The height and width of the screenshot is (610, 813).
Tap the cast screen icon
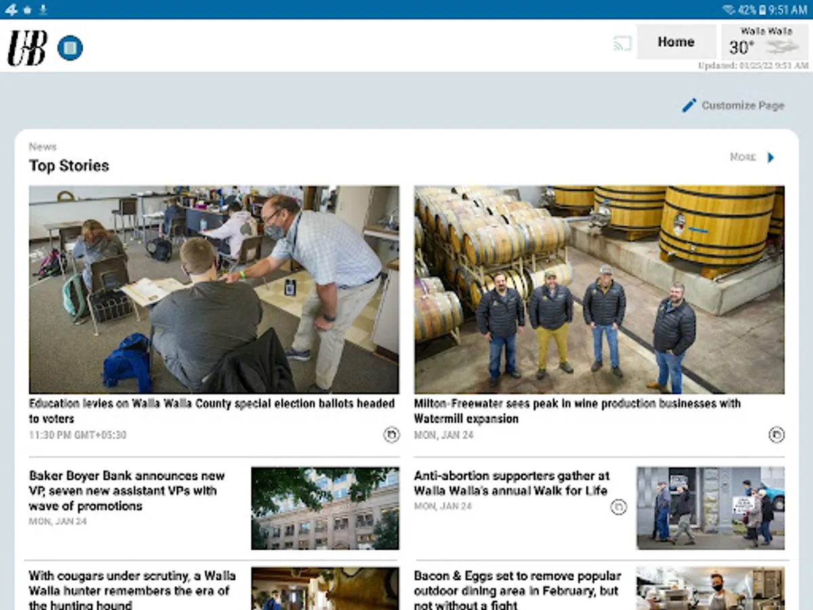pyautogui.click(x=622, y=44)
